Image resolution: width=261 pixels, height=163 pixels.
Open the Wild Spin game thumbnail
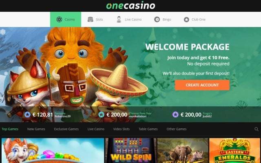tap(131, 150)
